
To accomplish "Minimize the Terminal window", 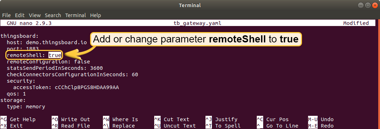I will (x=362, y=5).
